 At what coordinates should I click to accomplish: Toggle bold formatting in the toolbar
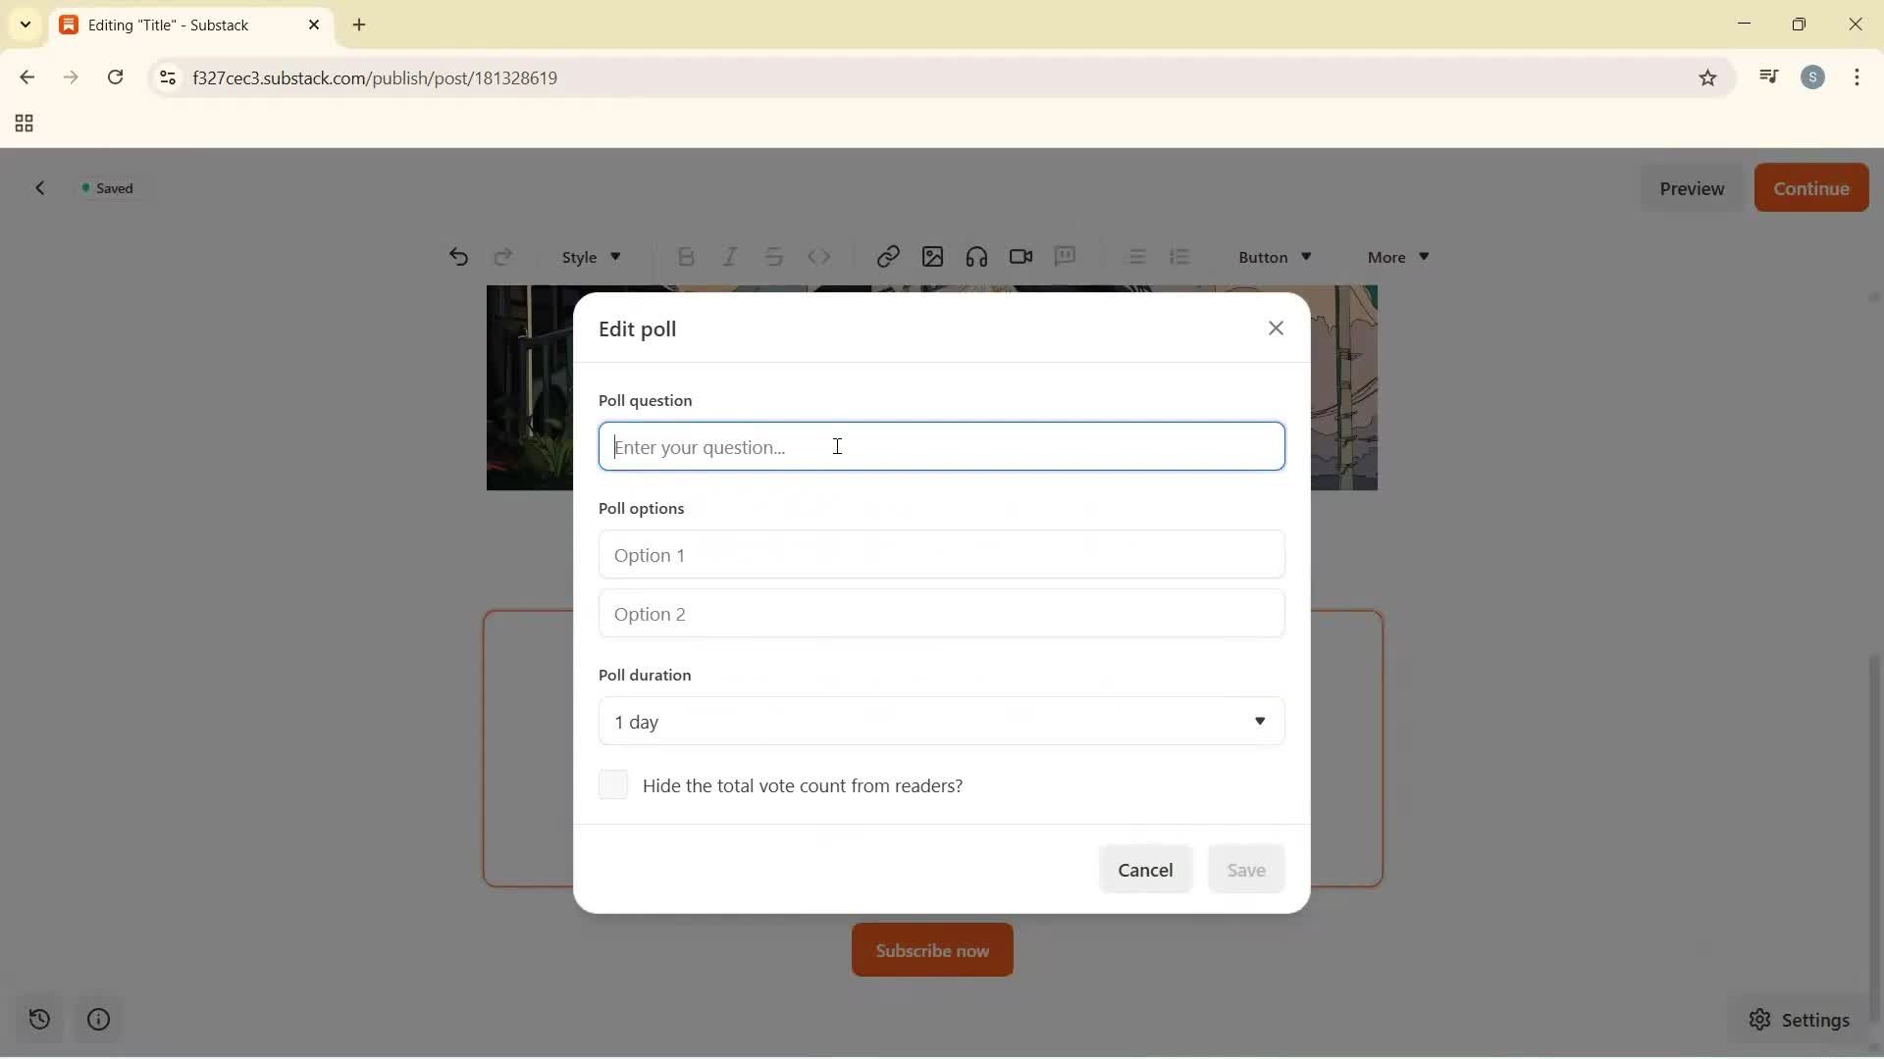coord(687,256)
